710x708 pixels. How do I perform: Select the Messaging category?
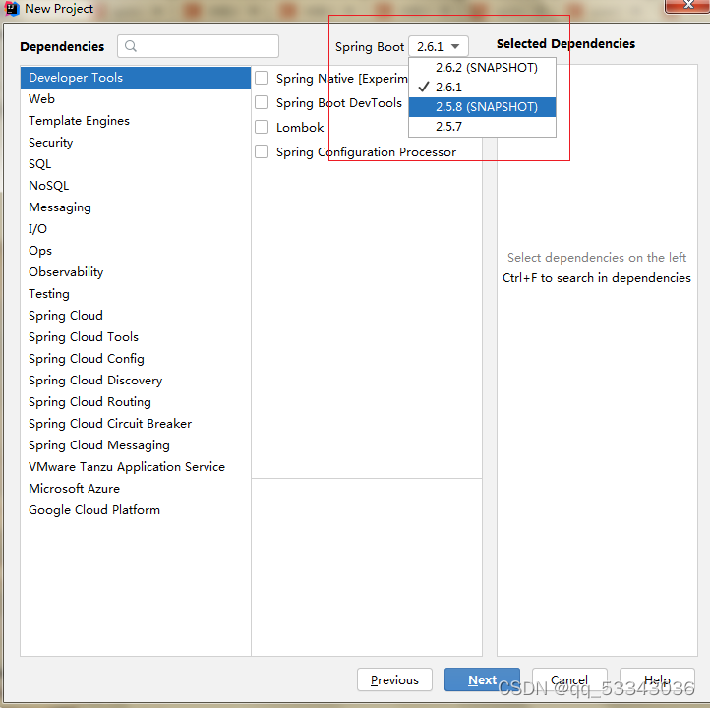coord(136,207)
